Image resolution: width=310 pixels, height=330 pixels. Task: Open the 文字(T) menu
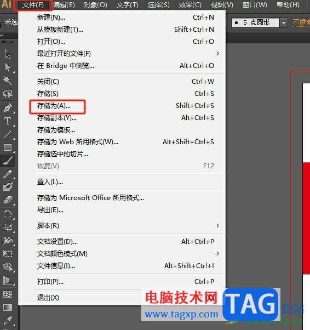[x=127, y=4]
